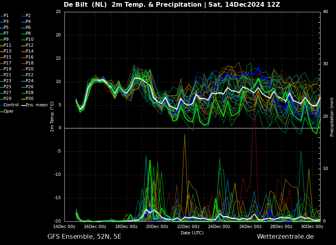
Task: Select the Control legend entry
Action: click(11, 105)
